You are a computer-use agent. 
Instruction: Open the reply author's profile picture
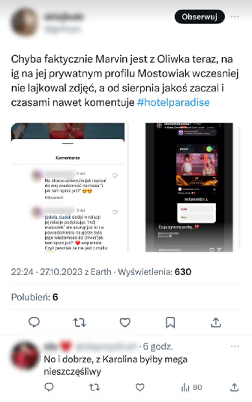point(25,355)
